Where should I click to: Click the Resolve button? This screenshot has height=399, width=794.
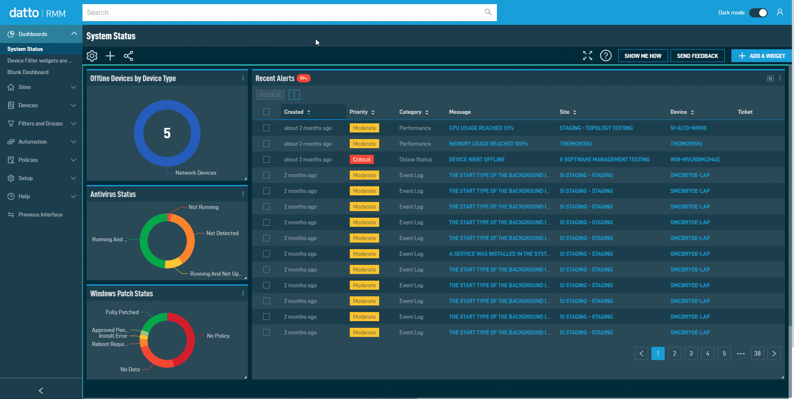click(270, 95)
